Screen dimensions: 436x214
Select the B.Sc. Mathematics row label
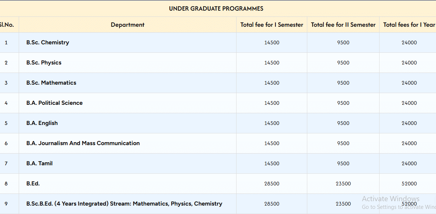[51, 83]
